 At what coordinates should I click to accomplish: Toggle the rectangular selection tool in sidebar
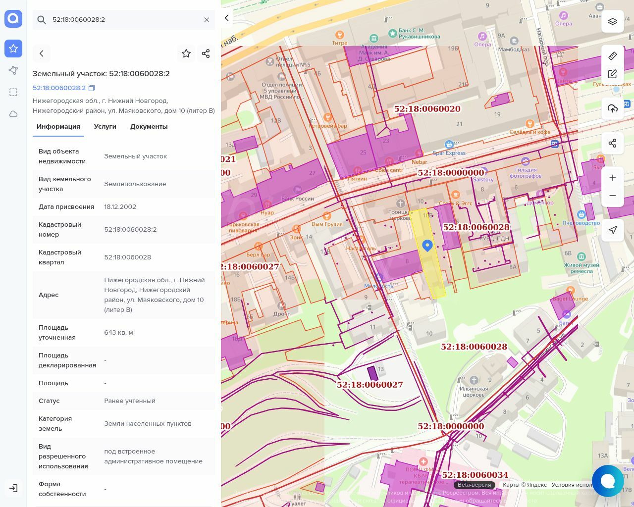(13, 92)
